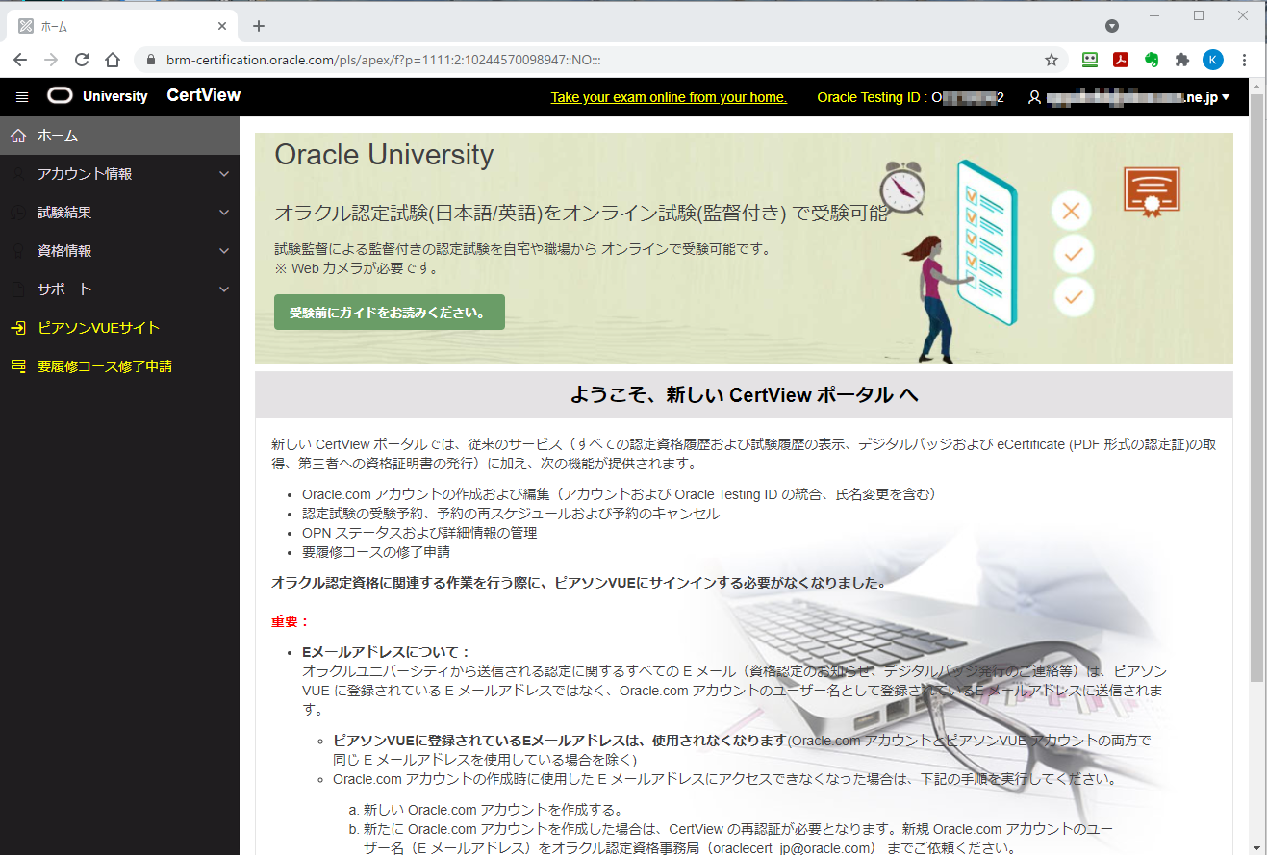Open the Evernote extension icon

1152,60
